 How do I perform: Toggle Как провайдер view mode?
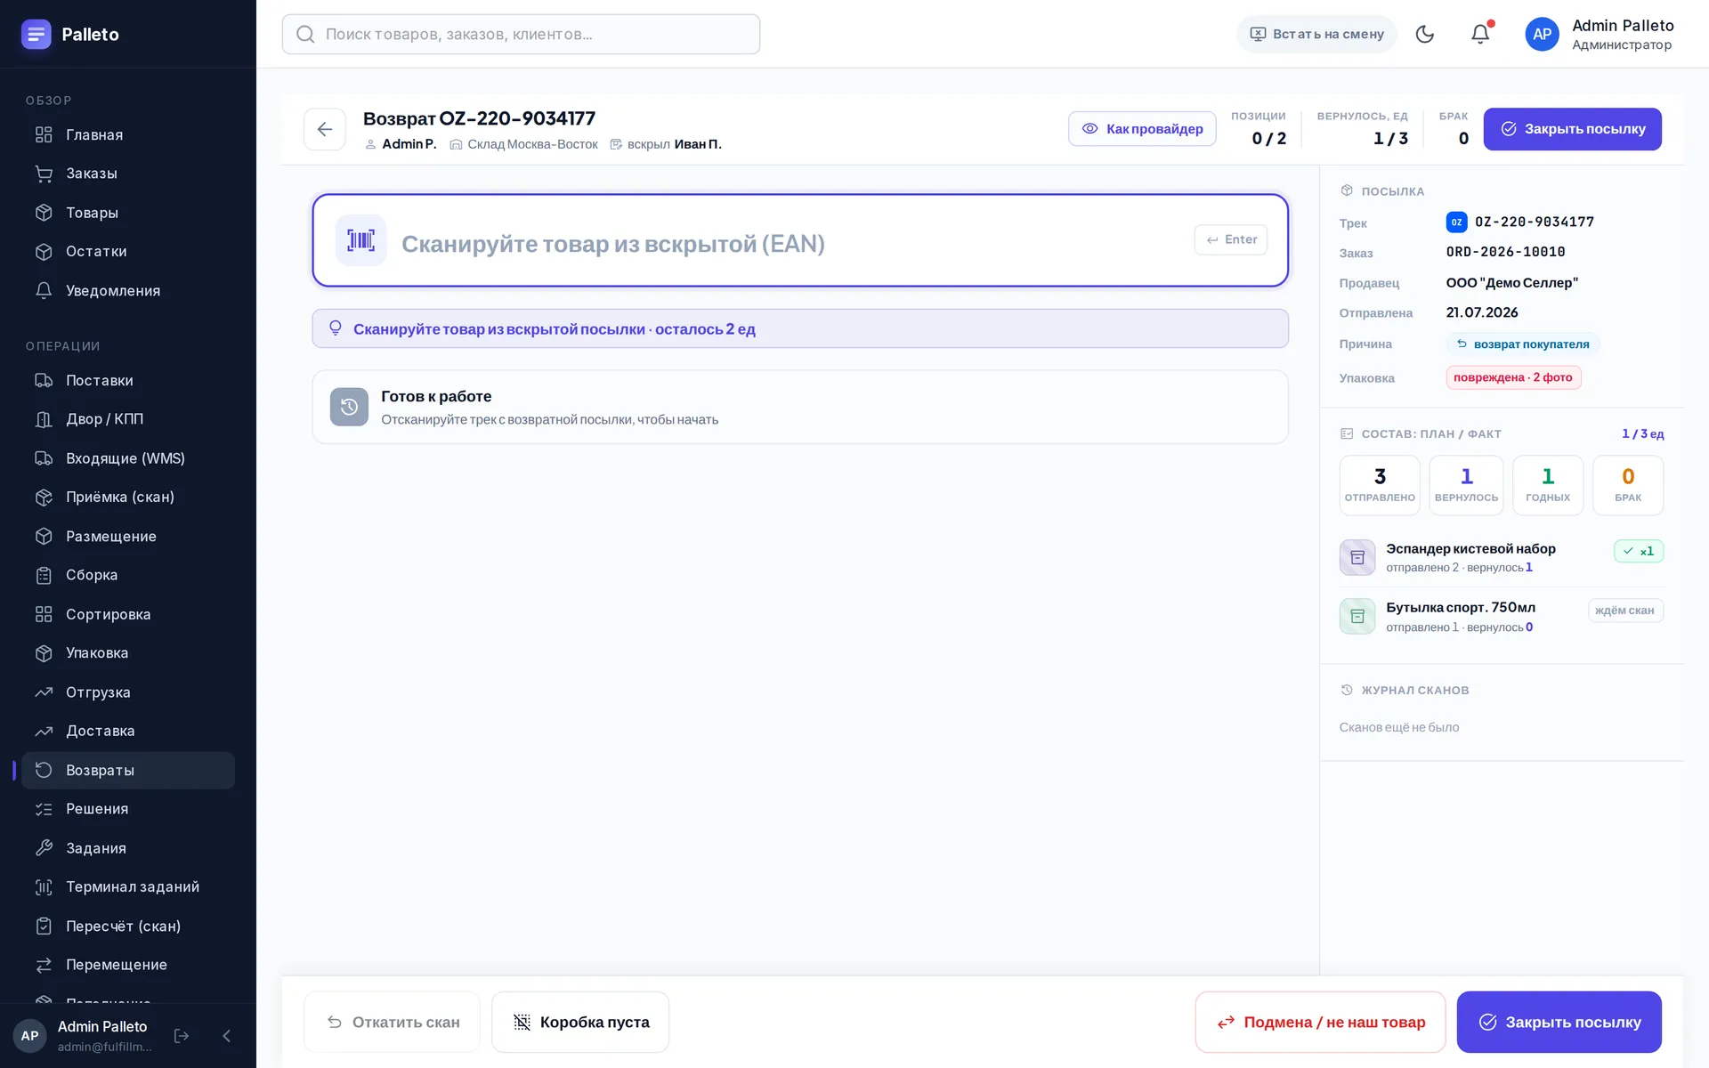[x=1142, y=129]
